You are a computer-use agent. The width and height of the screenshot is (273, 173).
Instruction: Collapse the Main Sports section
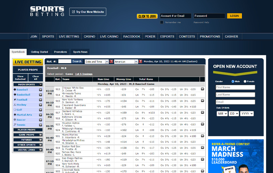coord(40,84)
